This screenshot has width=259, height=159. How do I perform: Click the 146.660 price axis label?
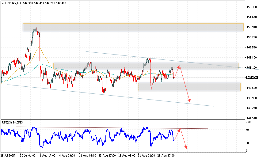[252, 88]
